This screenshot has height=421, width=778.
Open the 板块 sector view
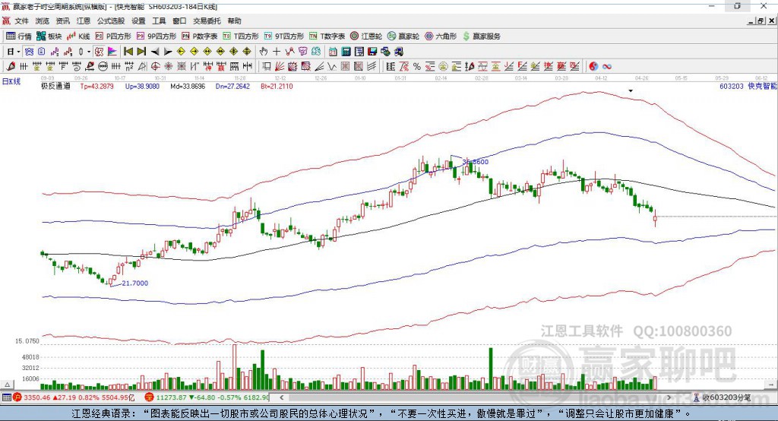(49, 36)
